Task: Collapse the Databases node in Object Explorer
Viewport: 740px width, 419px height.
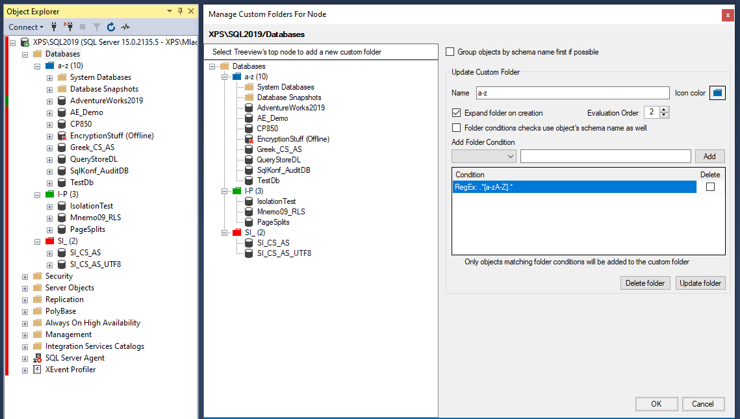Action: (25, 55)
